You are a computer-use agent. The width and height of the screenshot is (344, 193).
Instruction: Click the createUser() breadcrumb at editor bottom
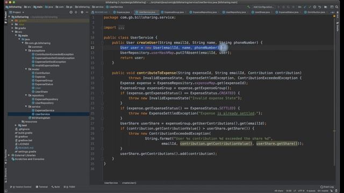click(x=129, y=183)
